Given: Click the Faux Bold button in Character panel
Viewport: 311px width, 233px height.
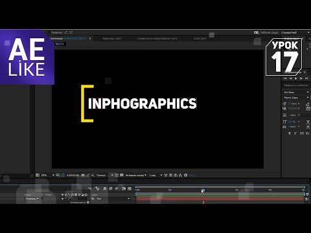Looking at the screenshot, I should pyautogui.click(x=290, y=133).
